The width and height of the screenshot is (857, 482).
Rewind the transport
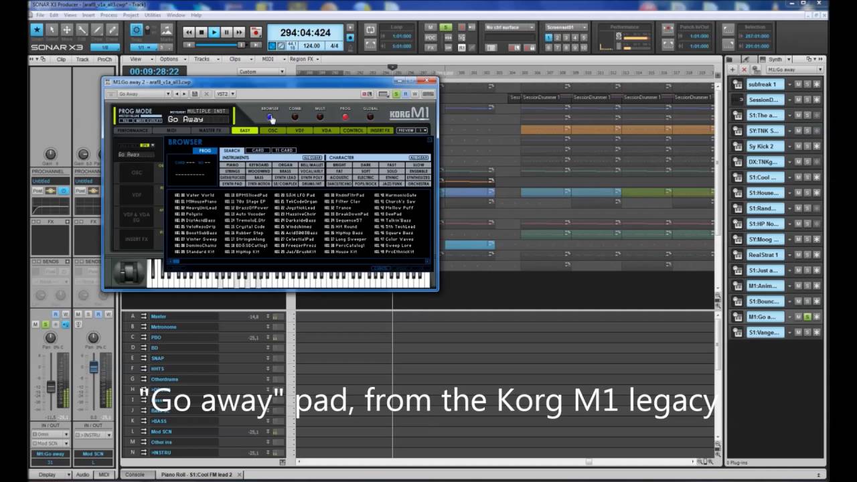click(x=189, y=31)
